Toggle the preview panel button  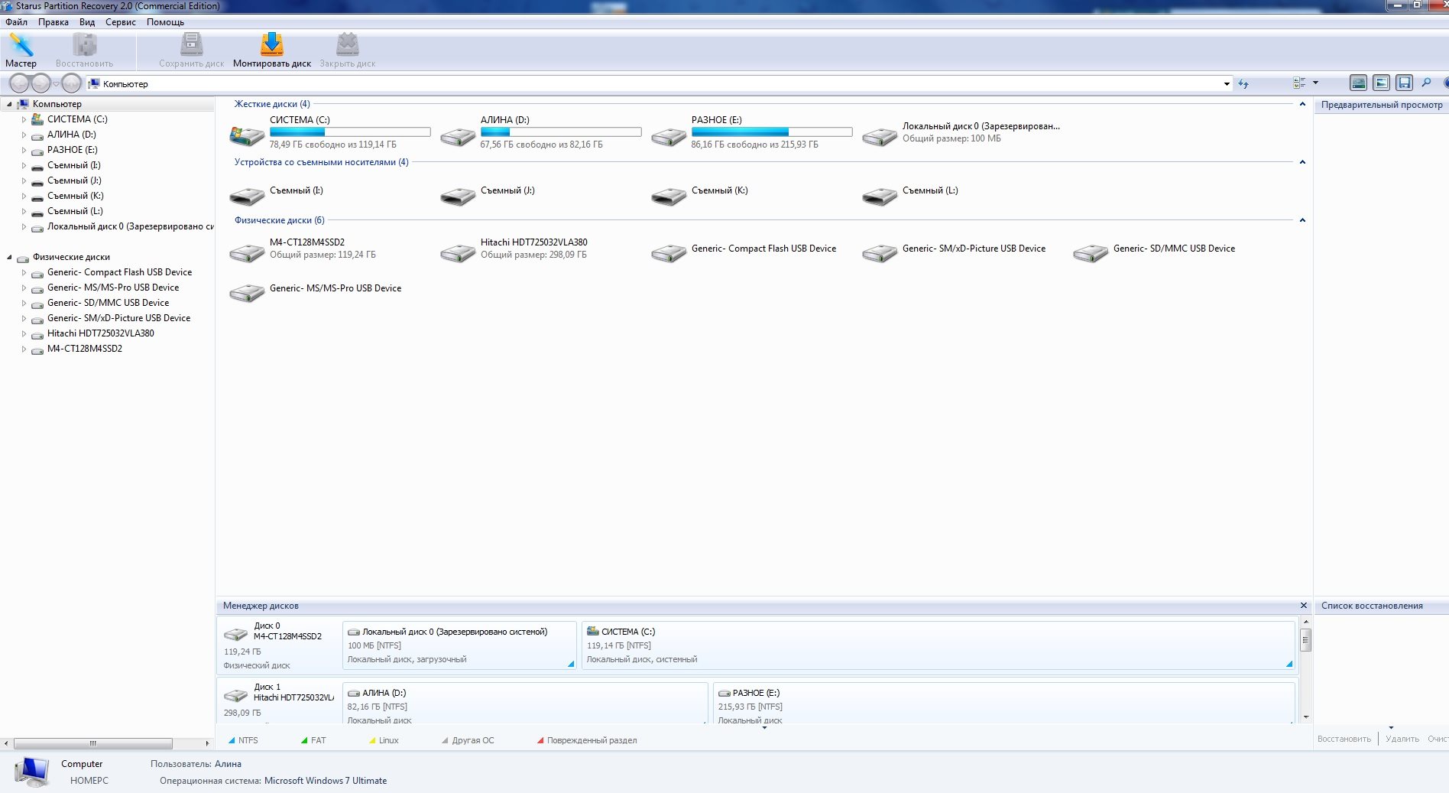(1381, 83)
